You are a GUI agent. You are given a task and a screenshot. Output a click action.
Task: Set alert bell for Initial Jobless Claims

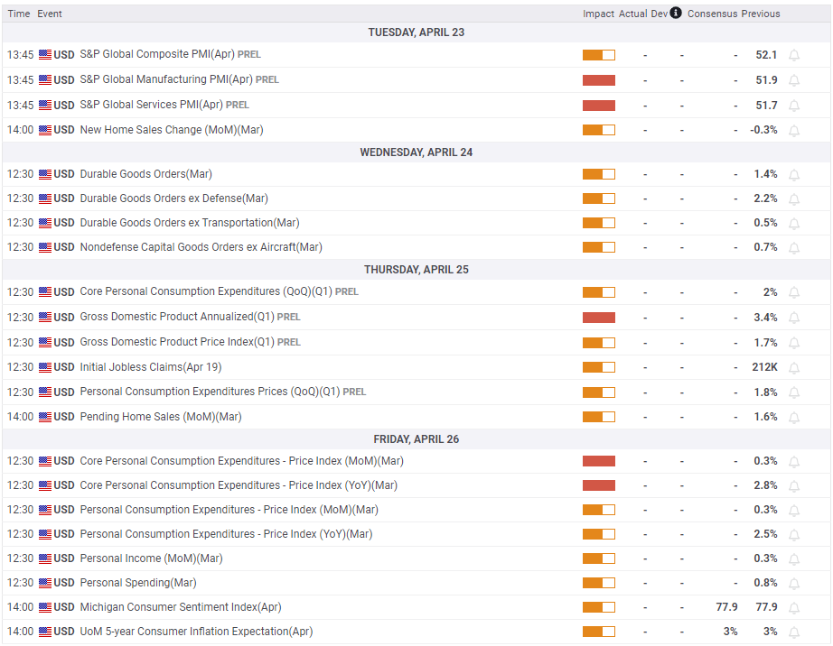[793, 368]
